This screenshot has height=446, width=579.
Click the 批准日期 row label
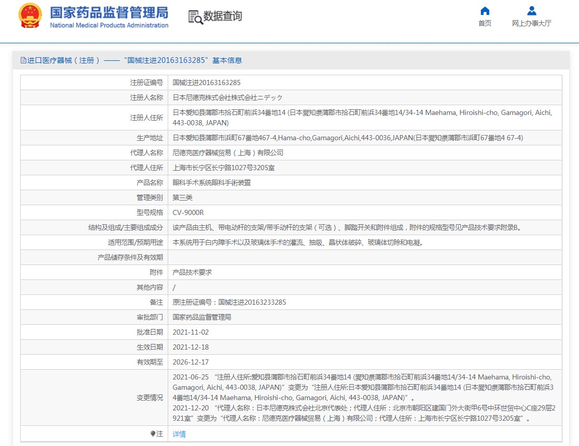150,332
